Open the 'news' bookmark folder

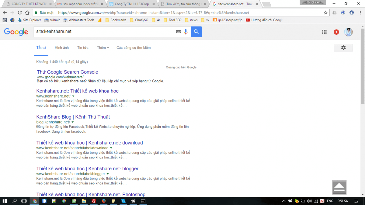191,20
